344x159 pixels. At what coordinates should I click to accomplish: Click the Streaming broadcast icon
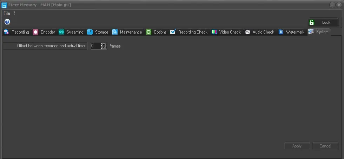(61, 32)
